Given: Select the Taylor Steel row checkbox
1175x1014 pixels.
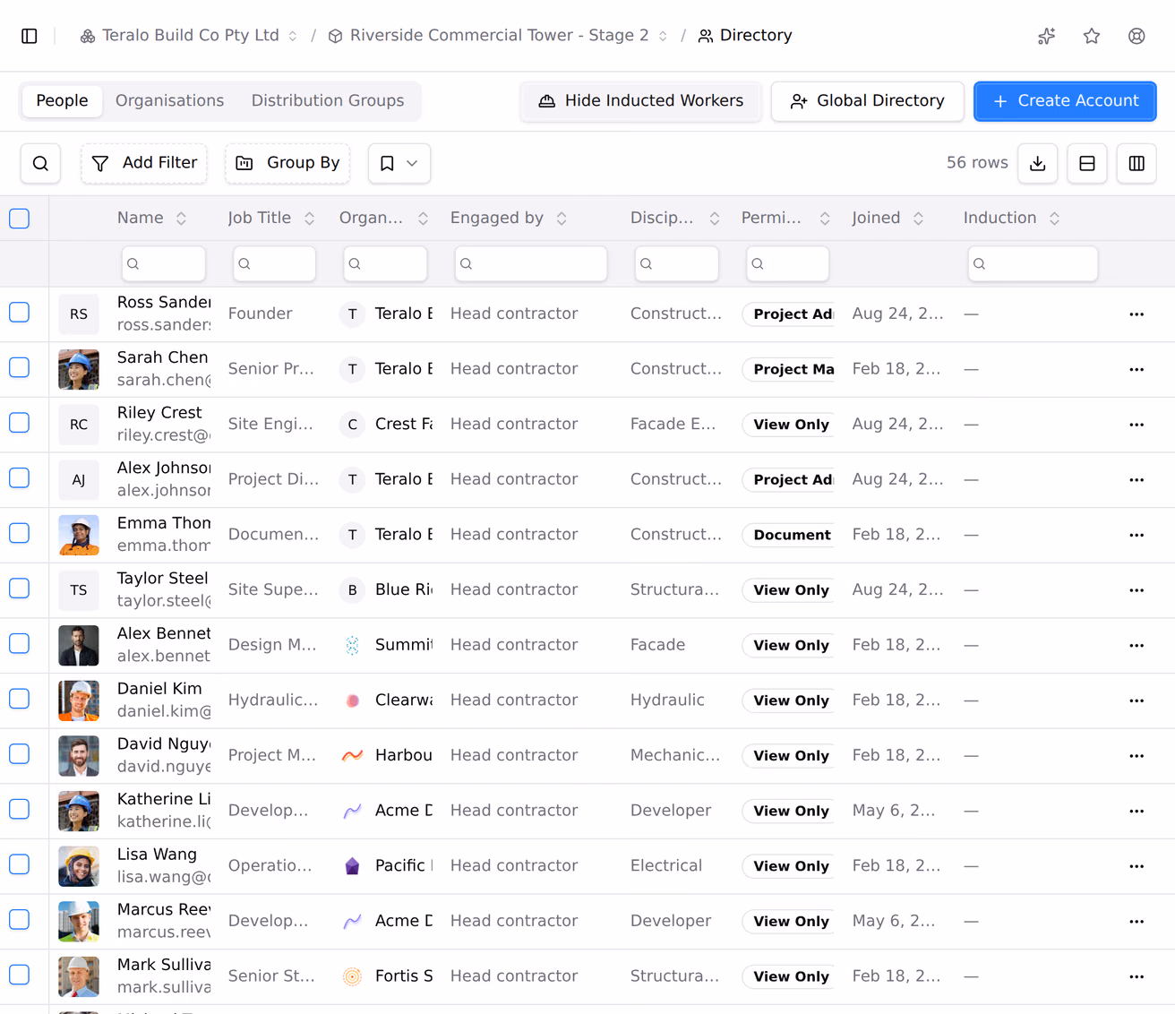Looking at the screenshot, I should [x=20, y=589].
